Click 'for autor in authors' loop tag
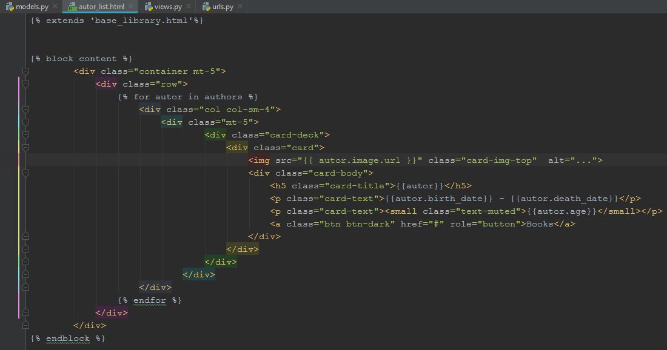667x350 pixels. click(188, 97)
